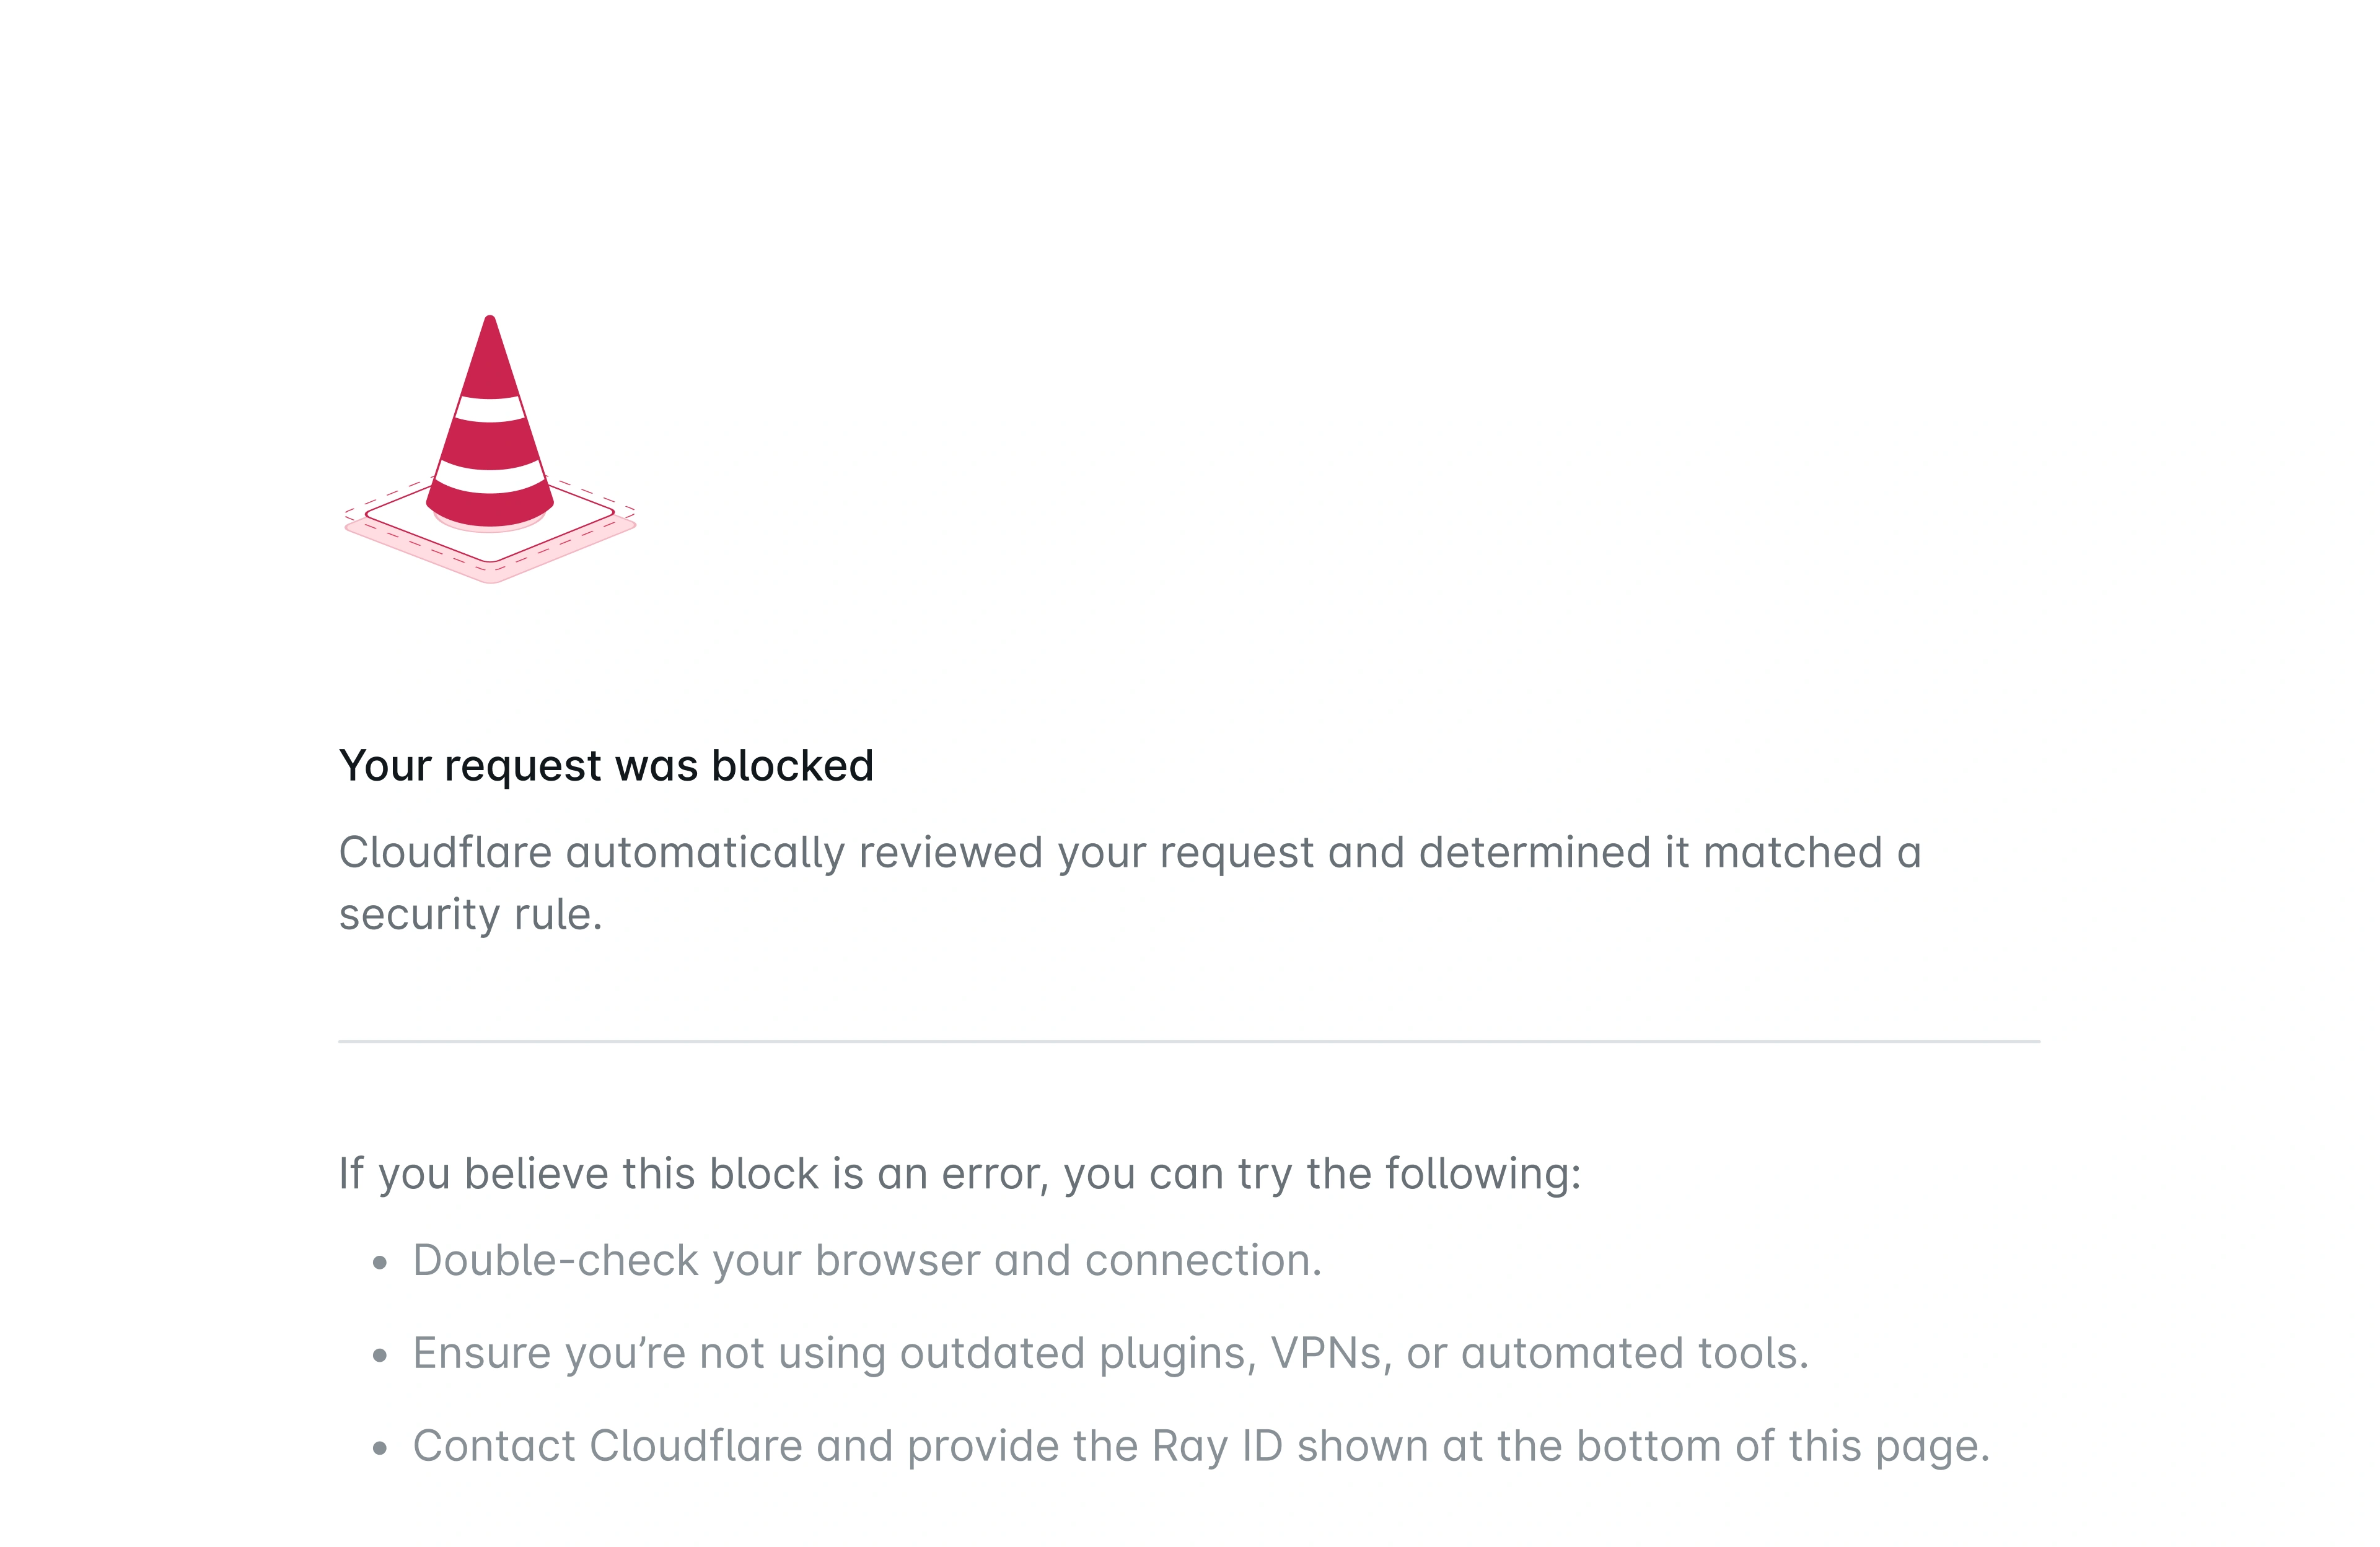This screenshot has width=2380, height=1547.
Task: Click the "security rule." text
Action: coord(470,915)
